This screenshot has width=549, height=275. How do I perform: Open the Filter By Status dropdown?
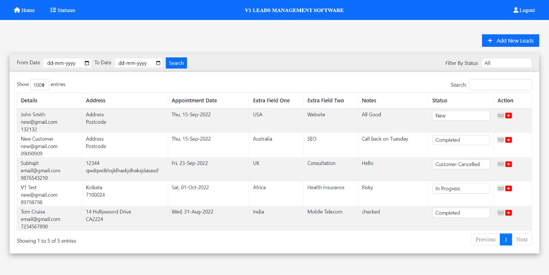point(506,63)
